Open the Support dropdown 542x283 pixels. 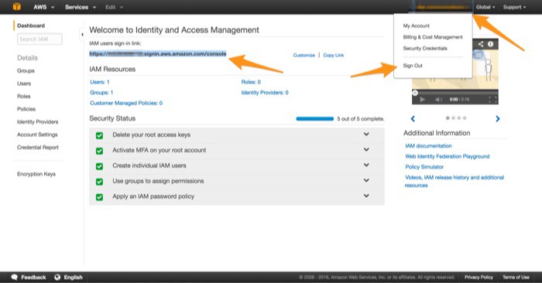[x=514, y=7]
